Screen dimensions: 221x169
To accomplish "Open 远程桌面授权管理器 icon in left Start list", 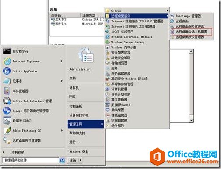I will [7, 140].
